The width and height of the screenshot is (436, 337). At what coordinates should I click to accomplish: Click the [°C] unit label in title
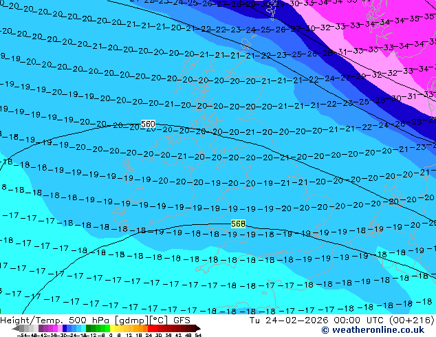[160, 320]
